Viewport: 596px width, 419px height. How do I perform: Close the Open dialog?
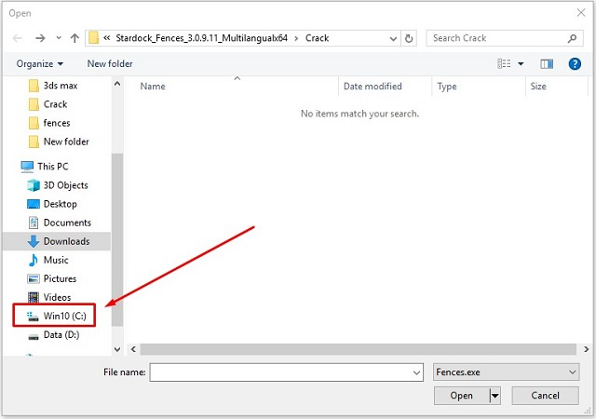581,12
